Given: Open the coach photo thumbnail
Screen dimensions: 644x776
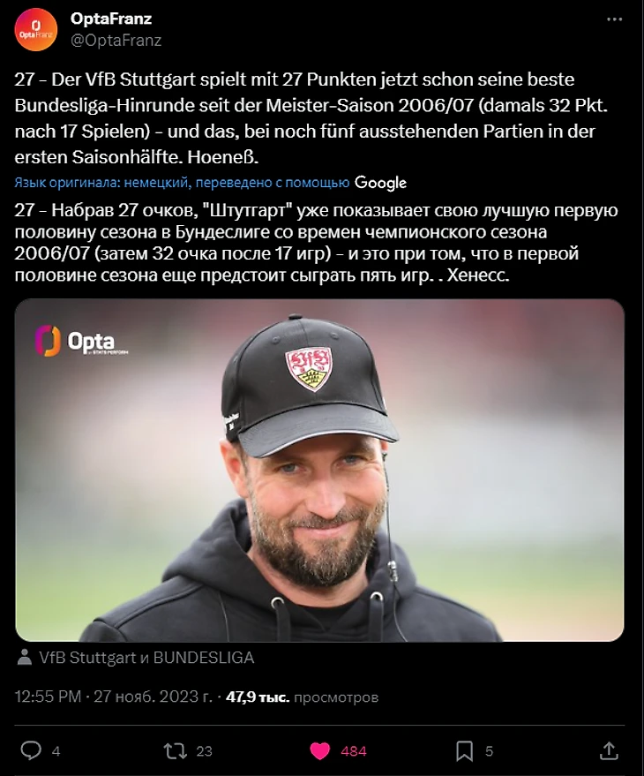Looking at the screenshot, I should (319, 470).
